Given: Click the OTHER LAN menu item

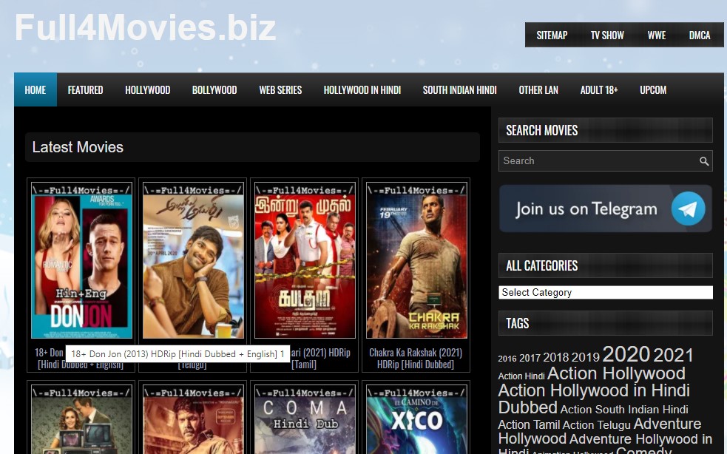Looking at the screenshot, I should pos(538,90).
